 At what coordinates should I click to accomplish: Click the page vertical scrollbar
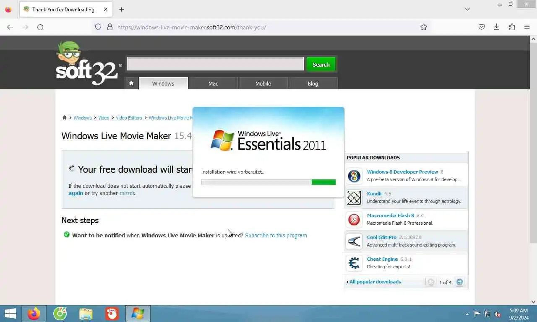coord(533,143)
